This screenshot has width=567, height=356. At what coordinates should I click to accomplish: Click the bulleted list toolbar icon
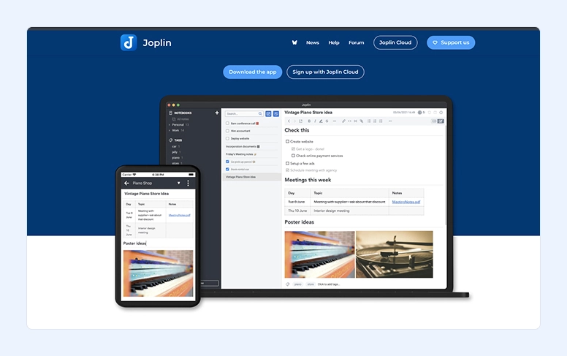(x=369, y=121)
